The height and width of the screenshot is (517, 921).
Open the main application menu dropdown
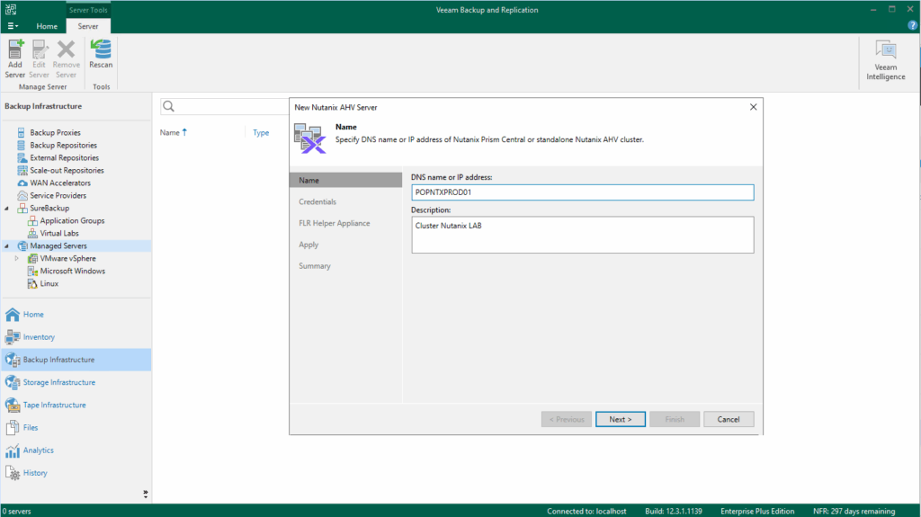[13, 26]
